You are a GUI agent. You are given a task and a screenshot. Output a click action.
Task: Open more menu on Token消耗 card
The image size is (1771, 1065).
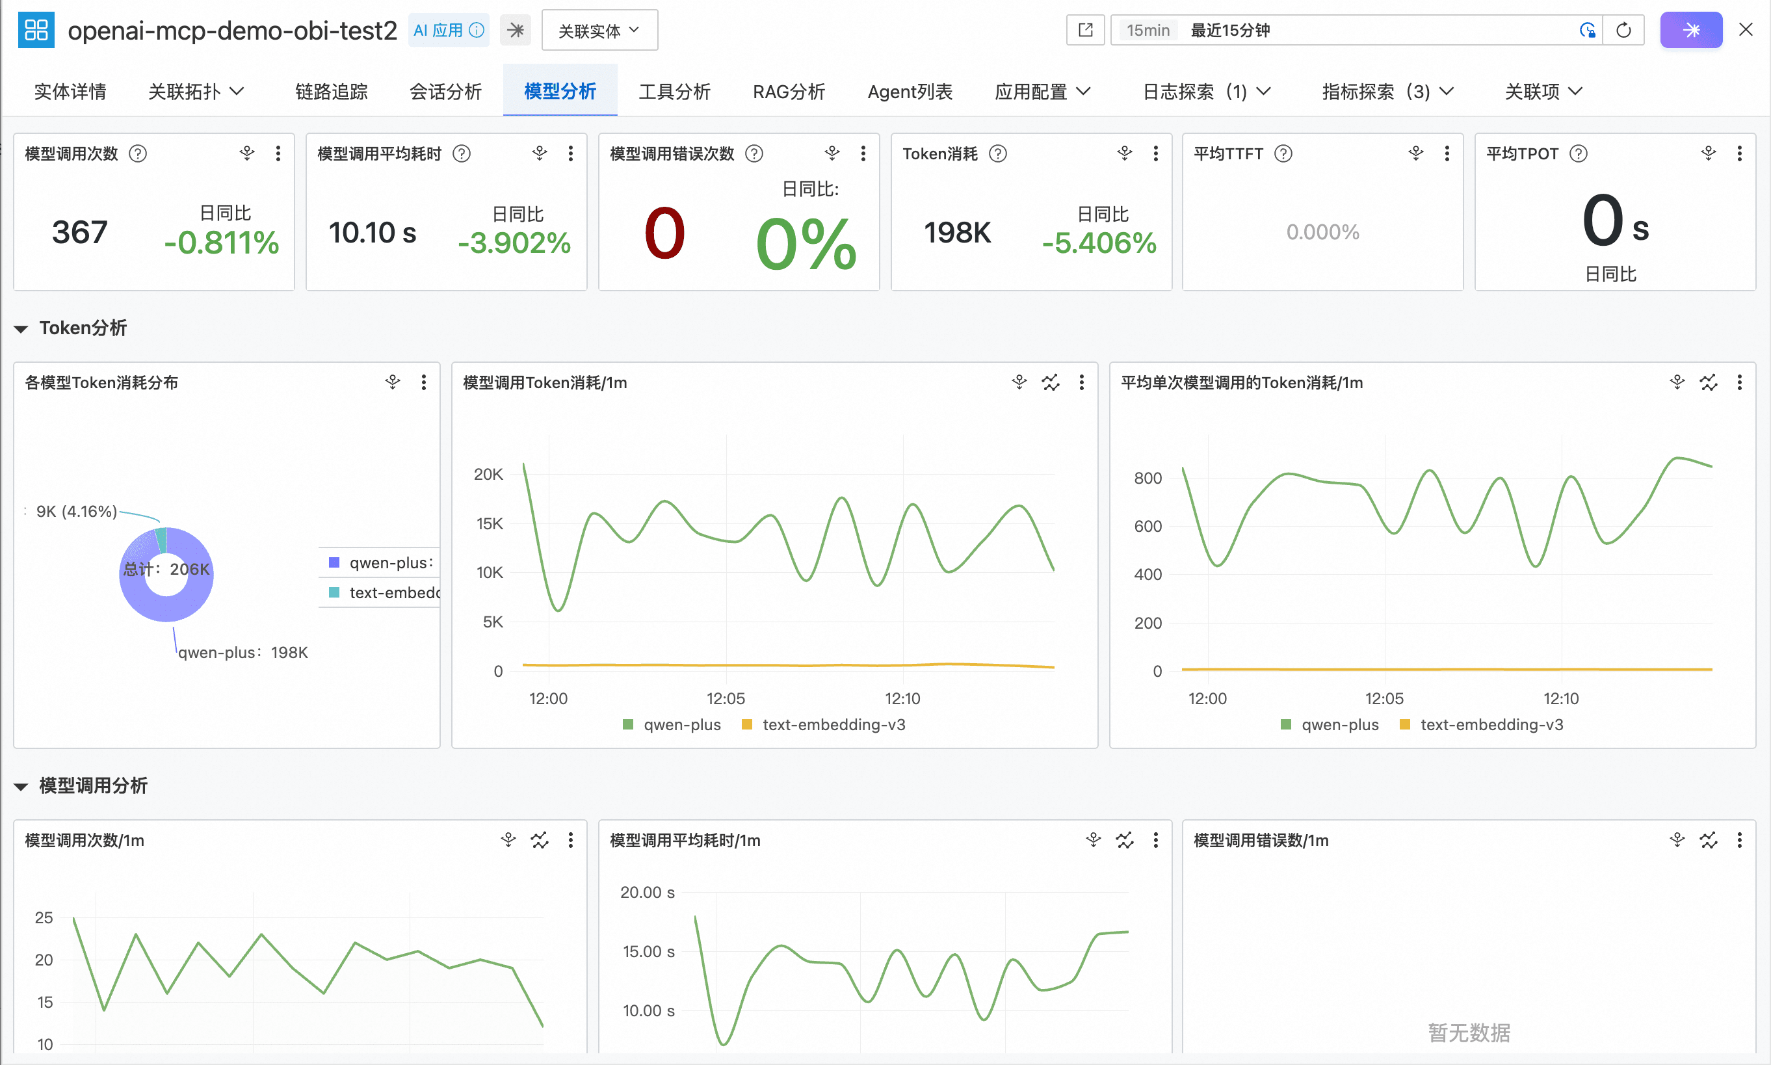click(x=1155, y=153)
